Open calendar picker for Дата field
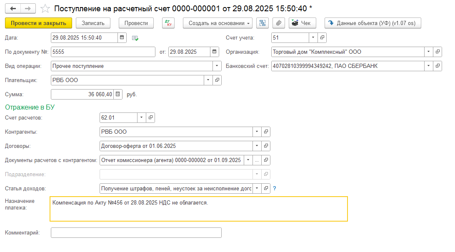 click(x=122, y=38)
